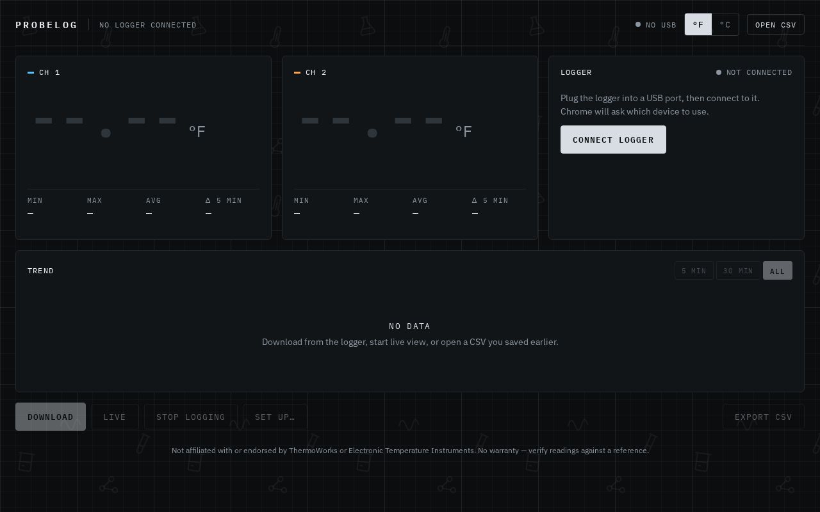Click the CH 2 Δ 5 MIN label
This screenshot has width=820, height=512.
490,200
